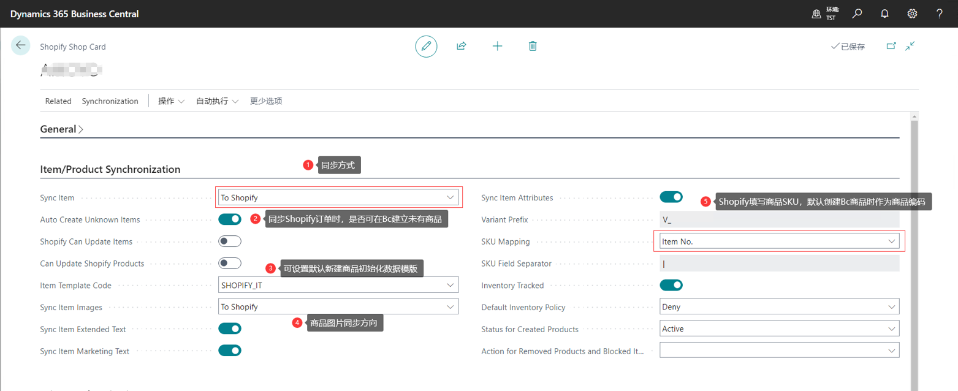
Task: Click the pencil edit icon
Action: [x=426, y=46]
